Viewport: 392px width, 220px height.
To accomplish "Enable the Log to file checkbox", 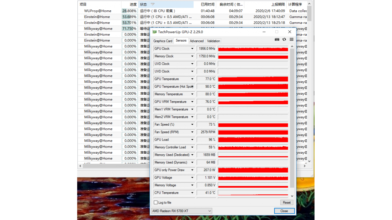I will pyautogui.click(x=156, y=203).
